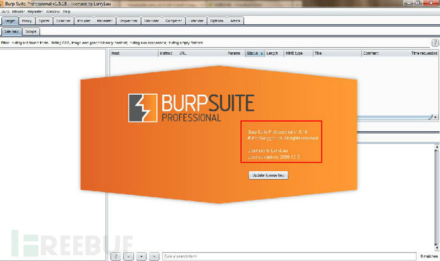440x261 pixels.
Task: Open the Repeater menu in menu bar
Action: (x=35, y=11)
